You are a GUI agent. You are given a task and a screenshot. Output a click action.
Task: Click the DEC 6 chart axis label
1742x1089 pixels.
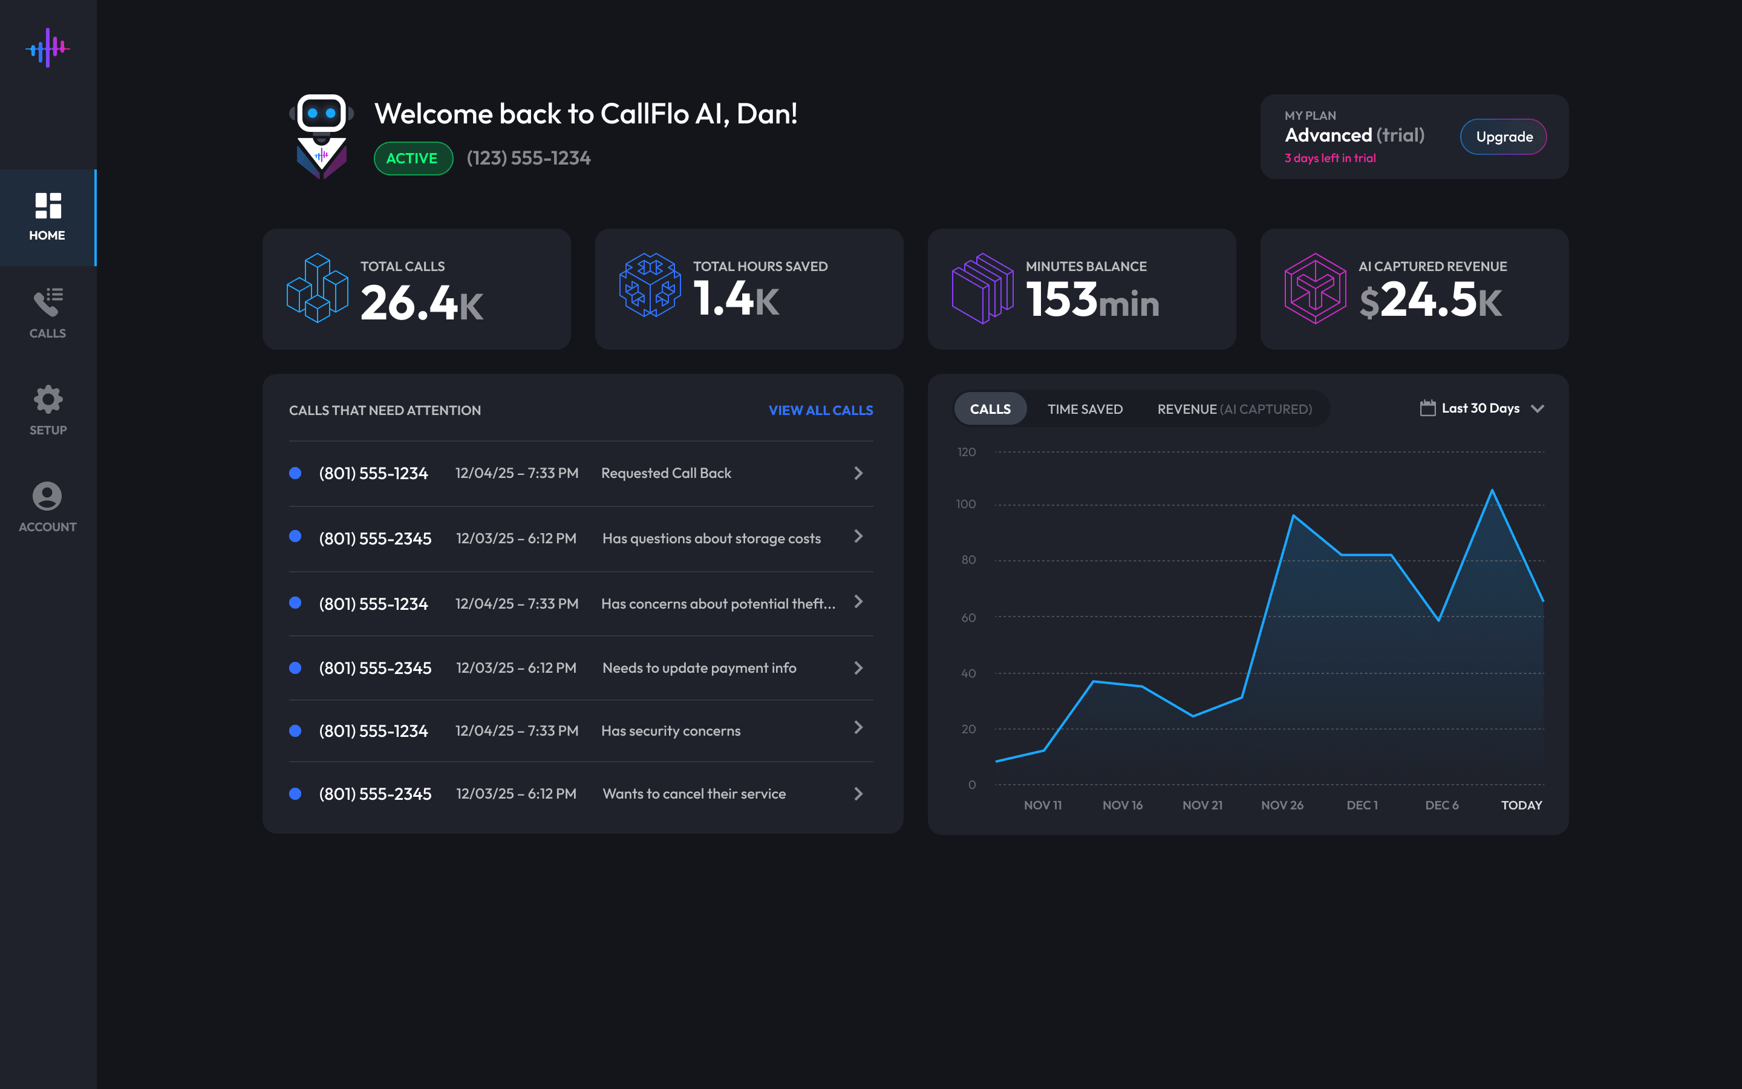pos(1442,805)
